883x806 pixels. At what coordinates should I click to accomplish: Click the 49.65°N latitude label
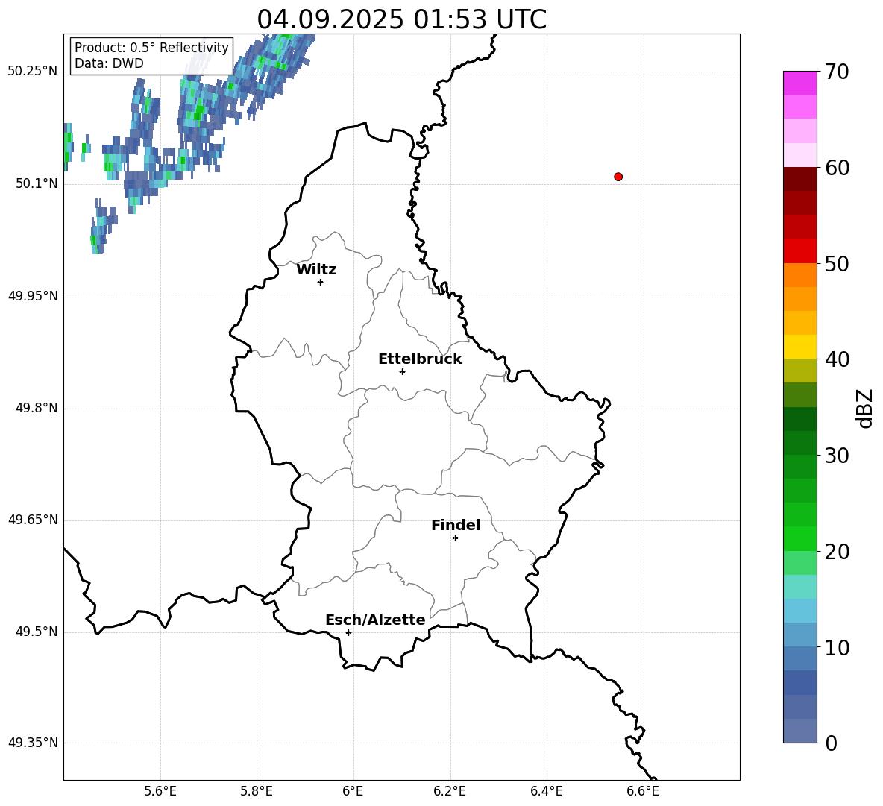point(33,519)
